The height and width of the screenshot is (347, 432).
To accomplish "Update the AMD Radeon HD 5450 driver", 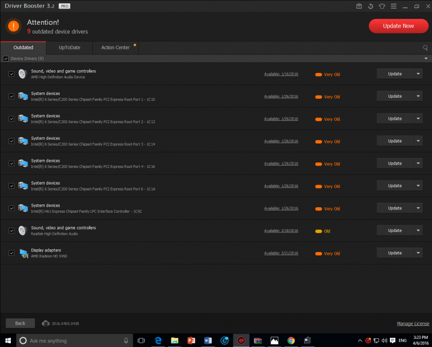I will (395, 253).
